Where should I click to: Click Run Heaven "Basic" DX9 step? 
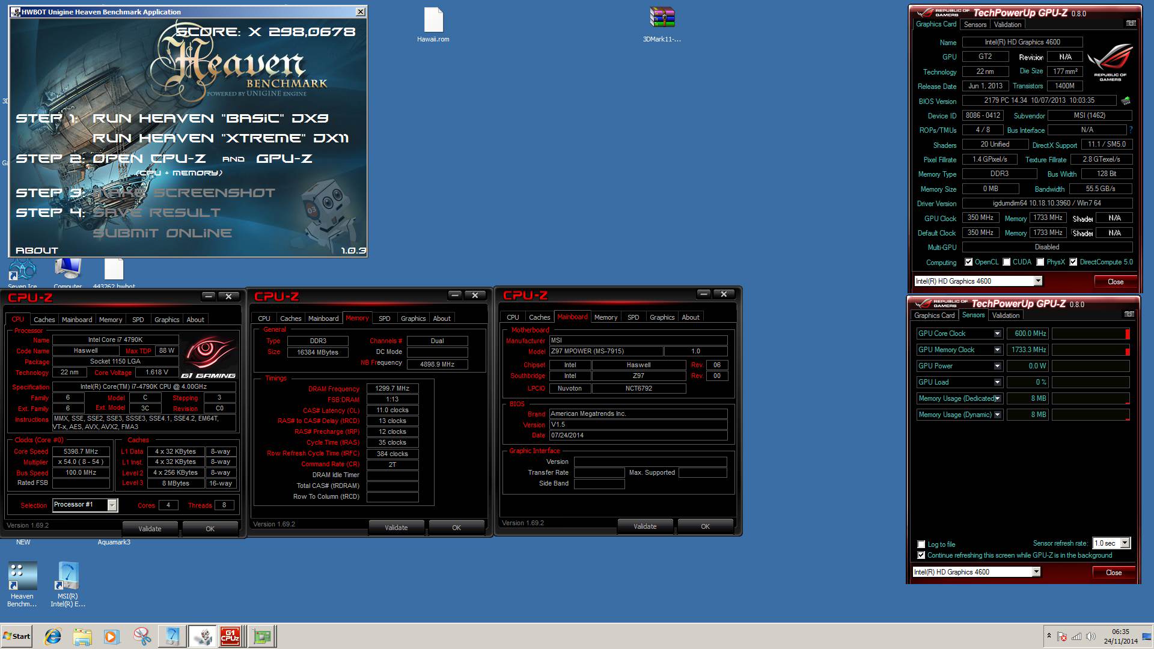[x=210, y=118]
